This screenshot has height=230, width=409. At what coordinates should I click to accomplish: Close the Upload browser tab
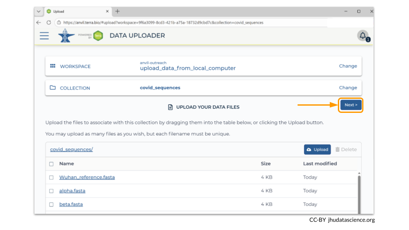107,11
